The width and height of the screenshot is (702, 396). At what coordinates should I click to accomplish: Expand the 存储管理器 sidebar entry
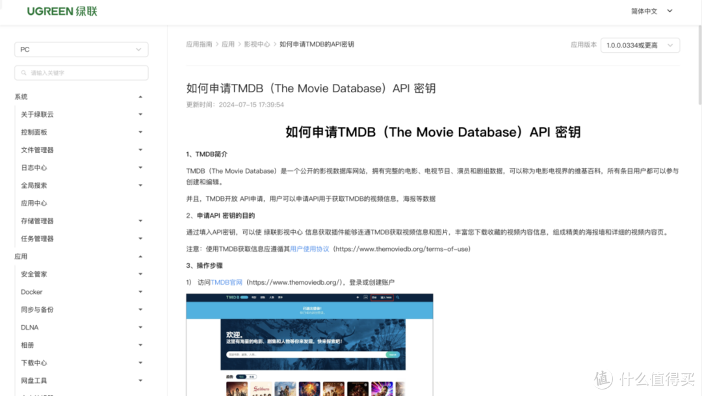pos(140,220)
